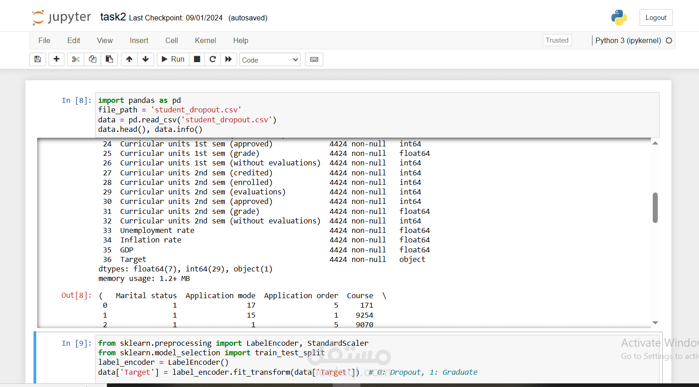The image size is (699, 387).
Task: Copy the selected cell using copy icon
Action: click(x=92, y=59)
